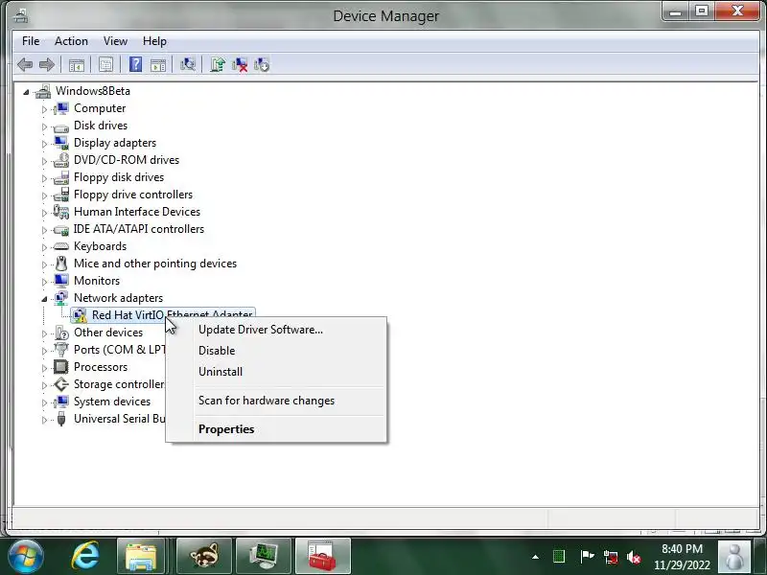Click the Disable device toolbar icon
This screenshot has width=767, height=575.
click(x=262, y=64)
